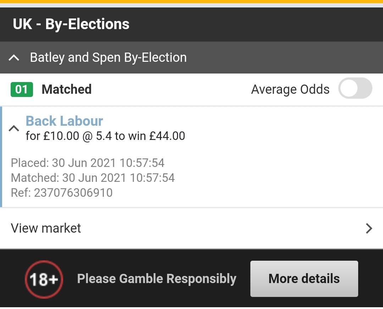Screen dimensions: 383x309
Task: Click the Batley and Spen By-Election title
Action: click(x=108, y=58)
